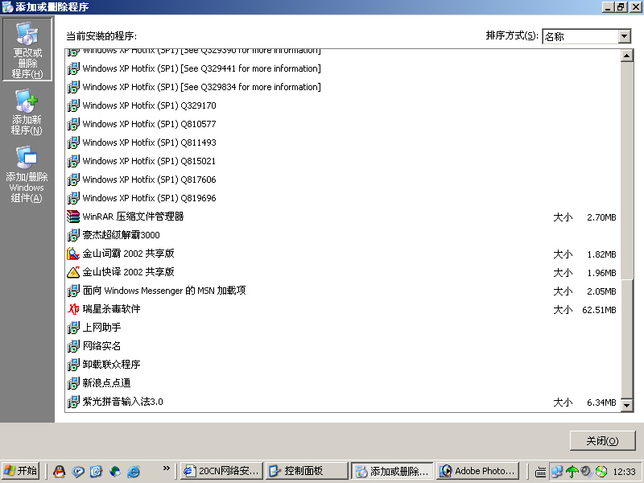The image size is (644, 483).
Task: Select 网络实名 entry text
Action: pyautogui.click(x=102, y=346)
